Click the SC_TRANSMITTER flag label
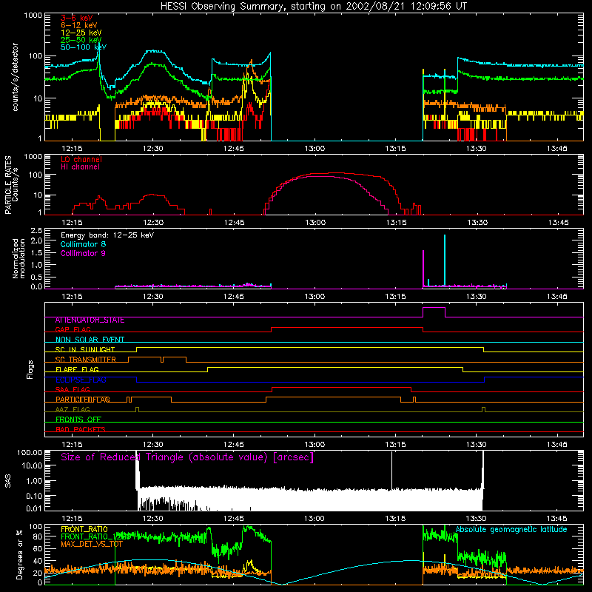The width and height of the screenshot is (592, 592). [86, 360]
